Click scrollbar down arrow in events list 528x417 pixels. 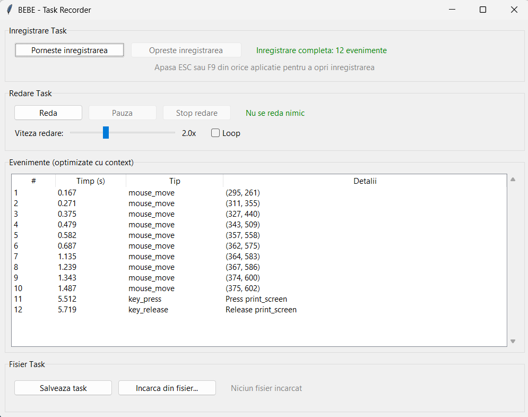513,341
